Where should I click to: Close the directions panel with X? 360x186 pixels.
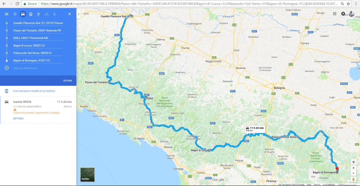pyautogui.click(x=70, y=14)
